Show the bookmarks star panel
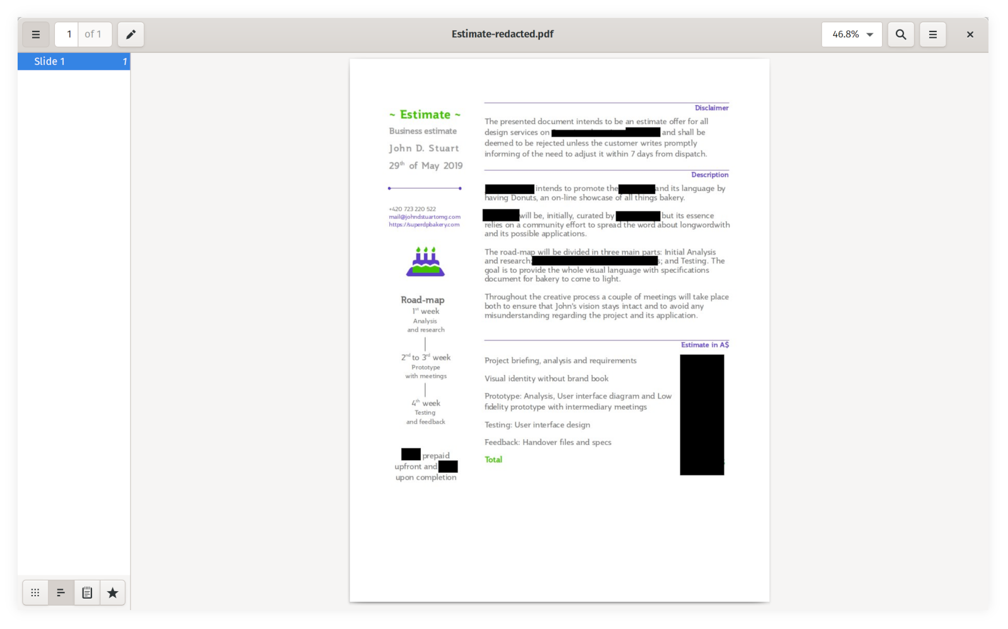 [x=113, y=592]
